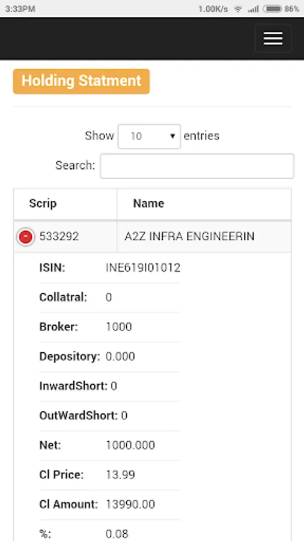This screenshot has width=304, height=541.
Task: Click the Depository value 0.000
Action: click(120, 356)
